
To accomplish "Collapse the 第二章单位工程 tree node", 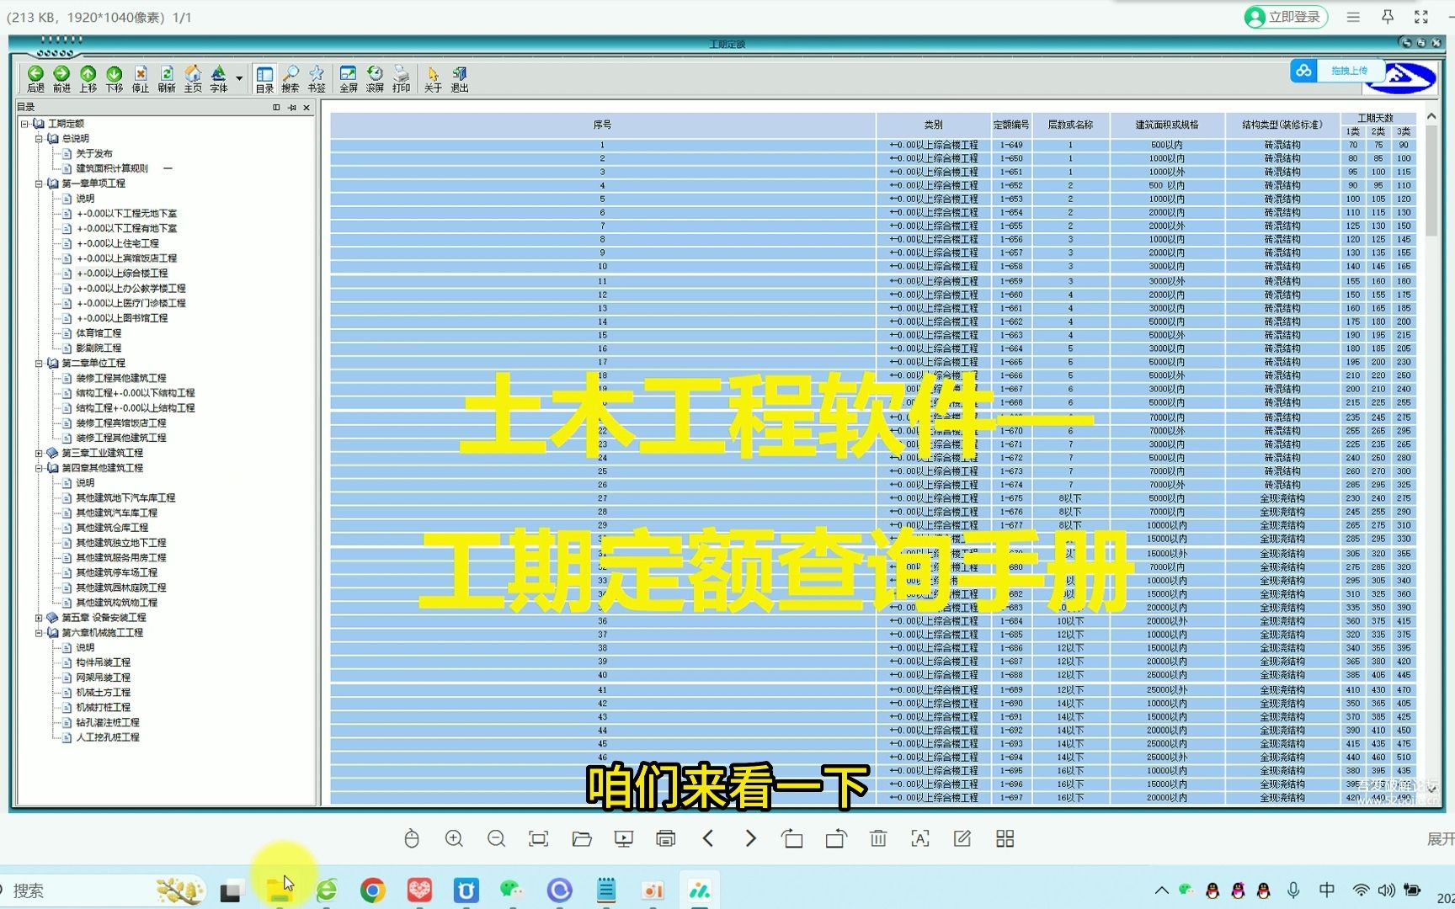I will click(38, 363).
